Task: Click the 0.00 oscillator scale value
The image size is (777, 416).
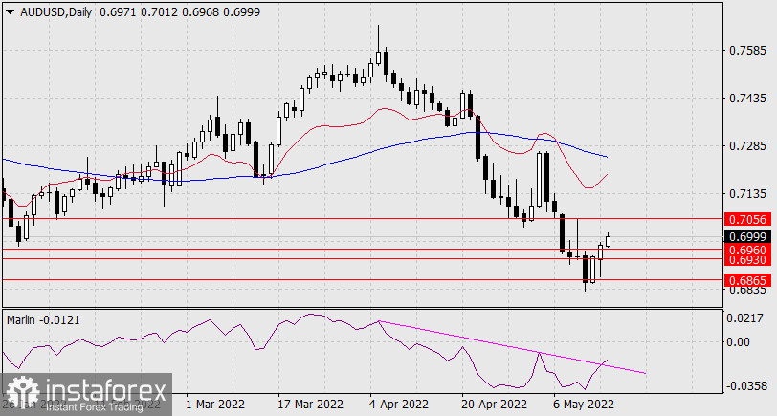Action: (738, 341)
